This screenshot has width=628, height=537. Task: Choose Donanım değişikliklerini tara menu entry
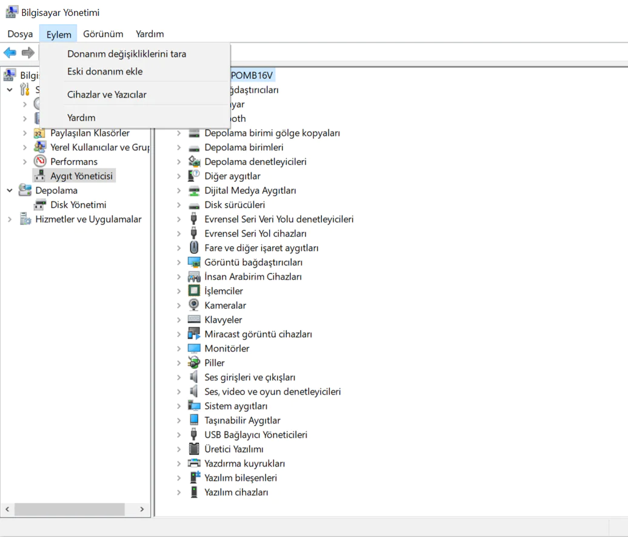coord(127,54)
